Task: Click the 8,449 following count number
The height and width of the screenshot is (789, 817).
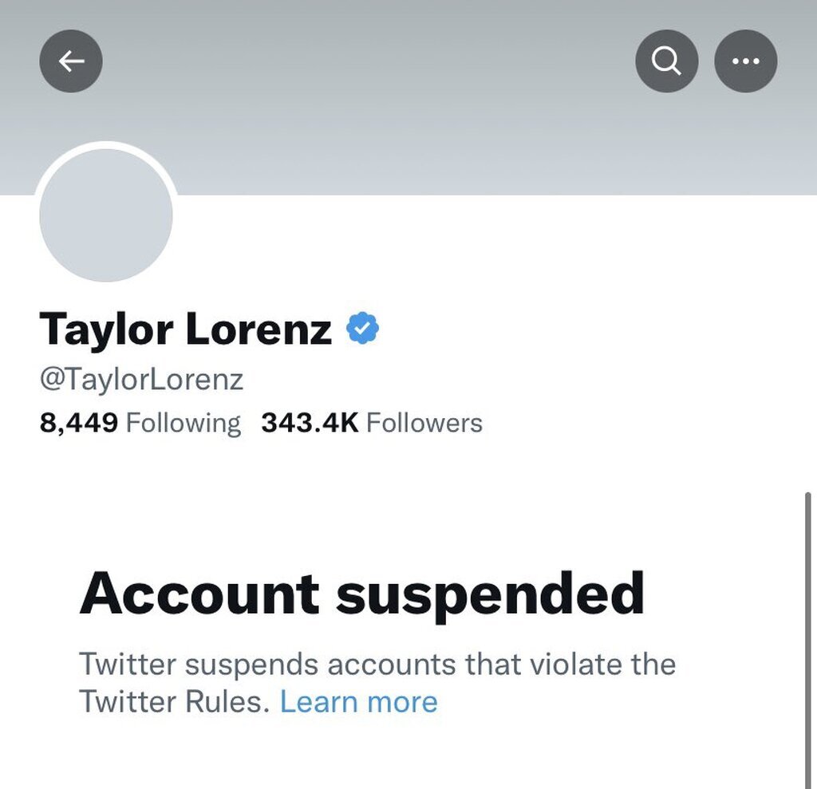Action: coord(79,423)
